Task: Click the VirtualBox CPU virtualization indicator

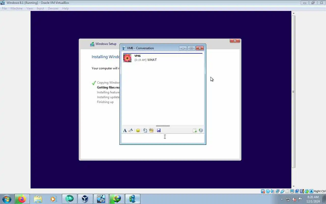Action: [302, 191]
